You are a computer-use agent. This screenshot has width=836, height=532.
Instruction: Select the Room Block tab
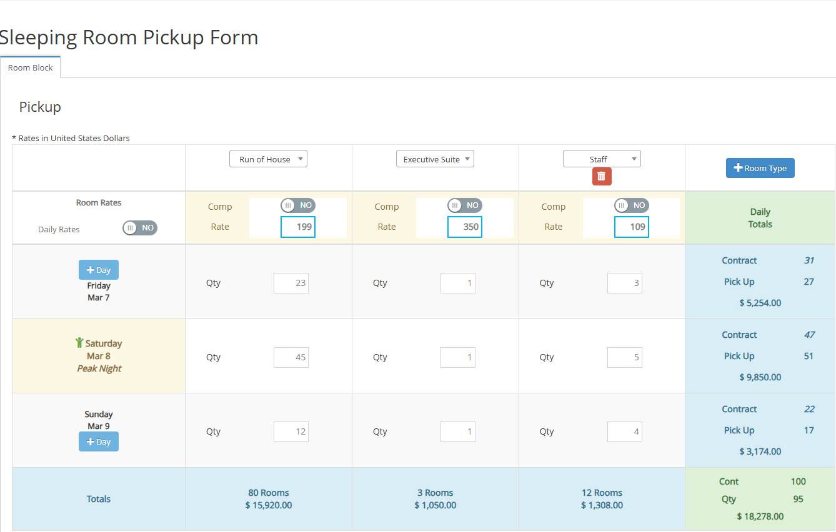point(30,67)
